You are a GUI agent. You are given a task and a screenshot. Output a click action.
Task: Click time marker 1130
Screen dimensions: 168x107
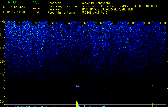[163, 23]
